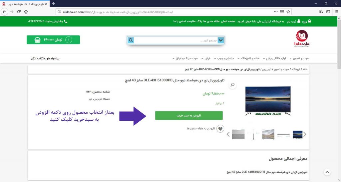The height and width of the screenshot is (182, 341).
Task: Open مقایسه in top bar
Action: coord(191,21)
